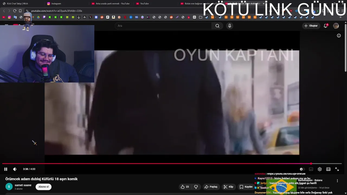The width and height of the screenshot is (347, 195).
Task: Show video info card icon
Action: [x=339, y=35]
